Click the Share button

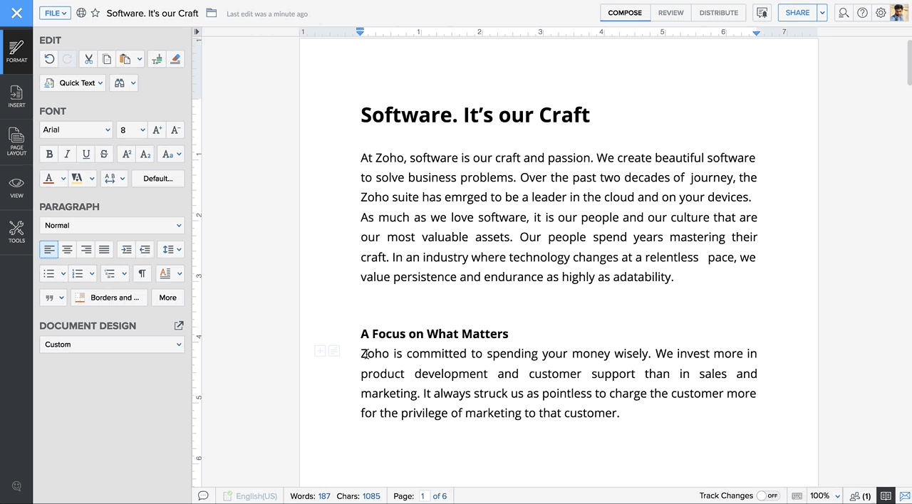[x=797, y=13]
